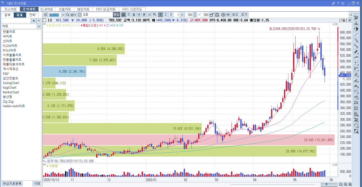
Task: Click the half-filled circle contrast icon
Action: tap(356, 29)
